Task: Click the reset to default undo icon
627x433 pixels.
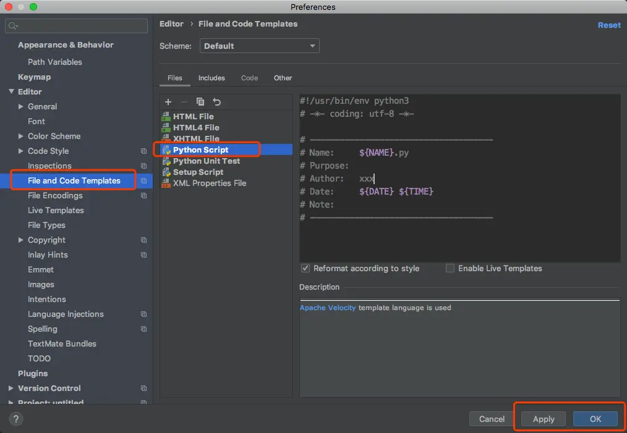Action: tap(217, 102)
